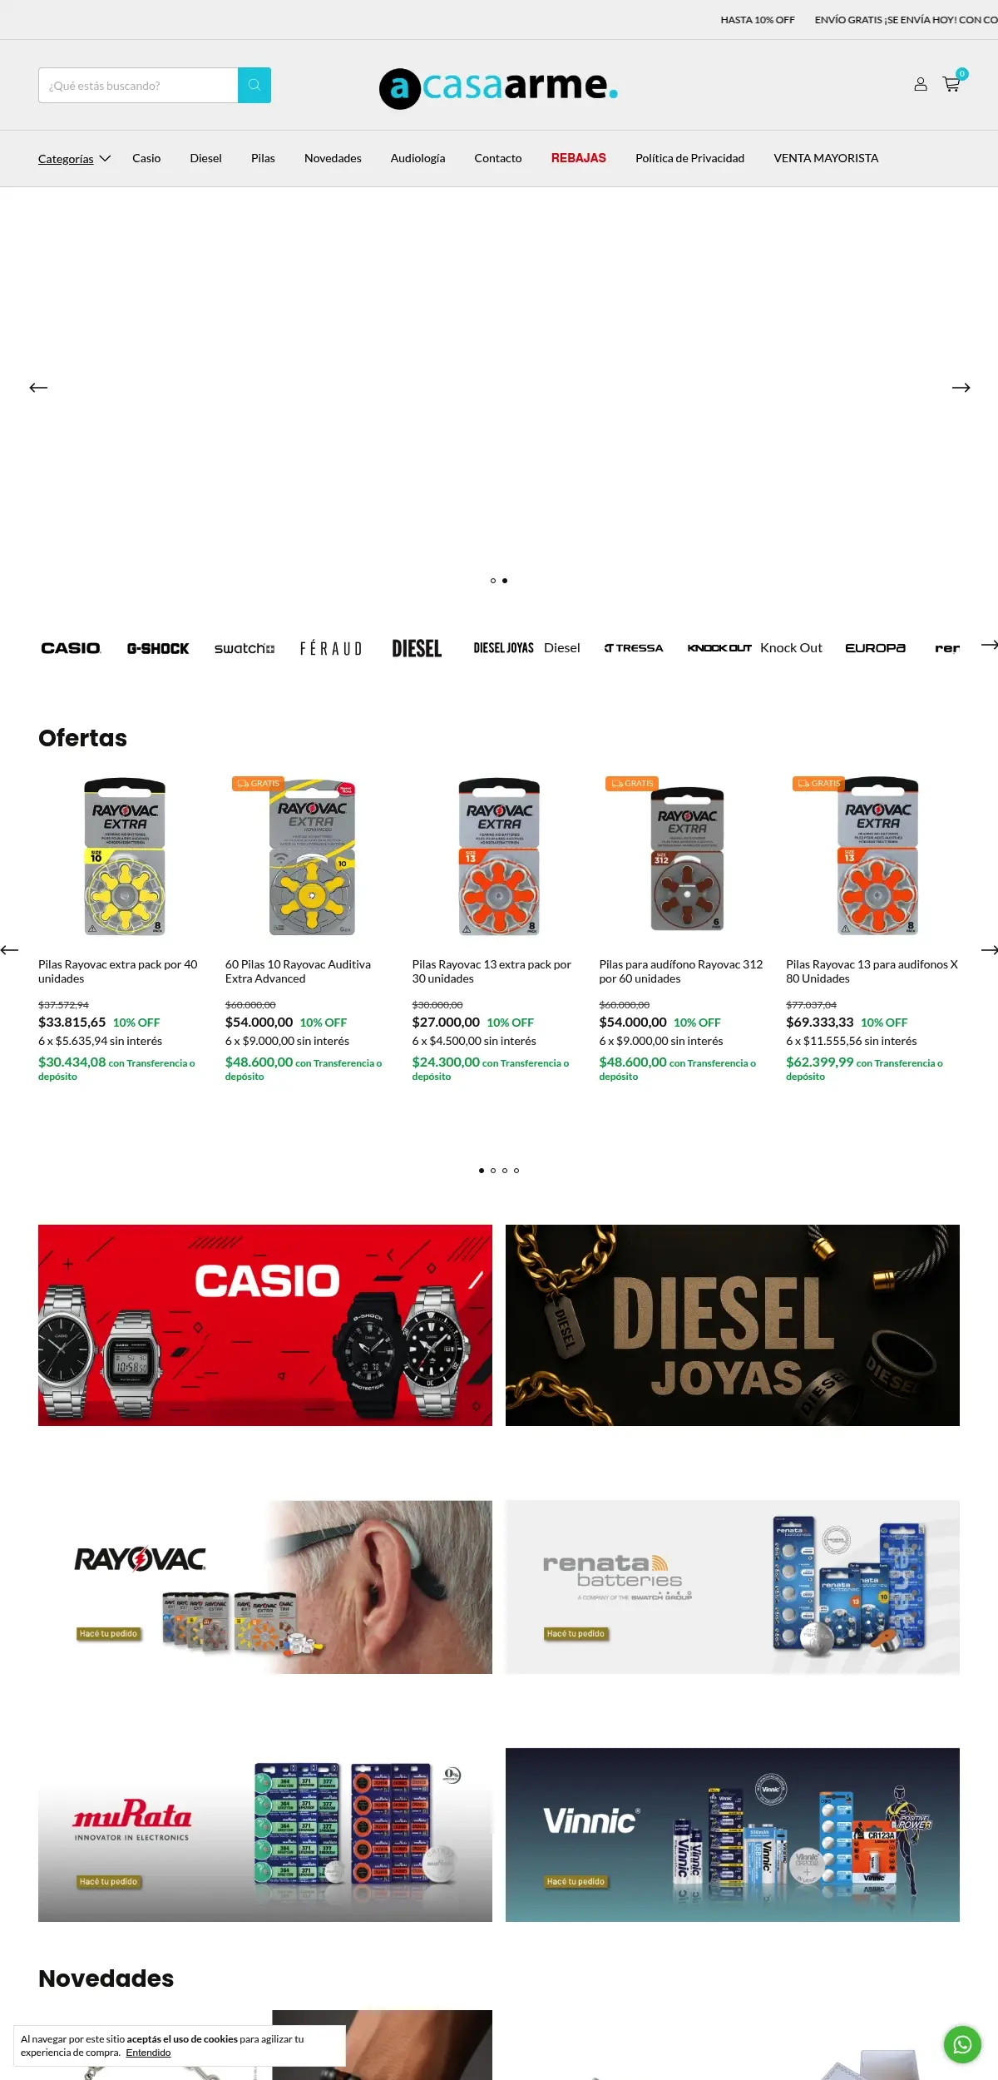Open the WhatsApp chat bubble
998x2080 pixels.
962,2044
